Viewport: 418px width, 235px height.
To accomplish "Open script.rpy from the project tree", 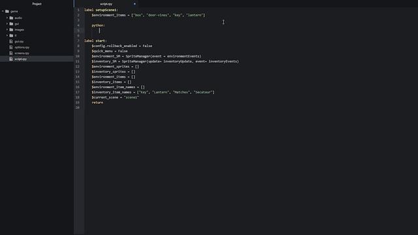I will click(20, 59).
